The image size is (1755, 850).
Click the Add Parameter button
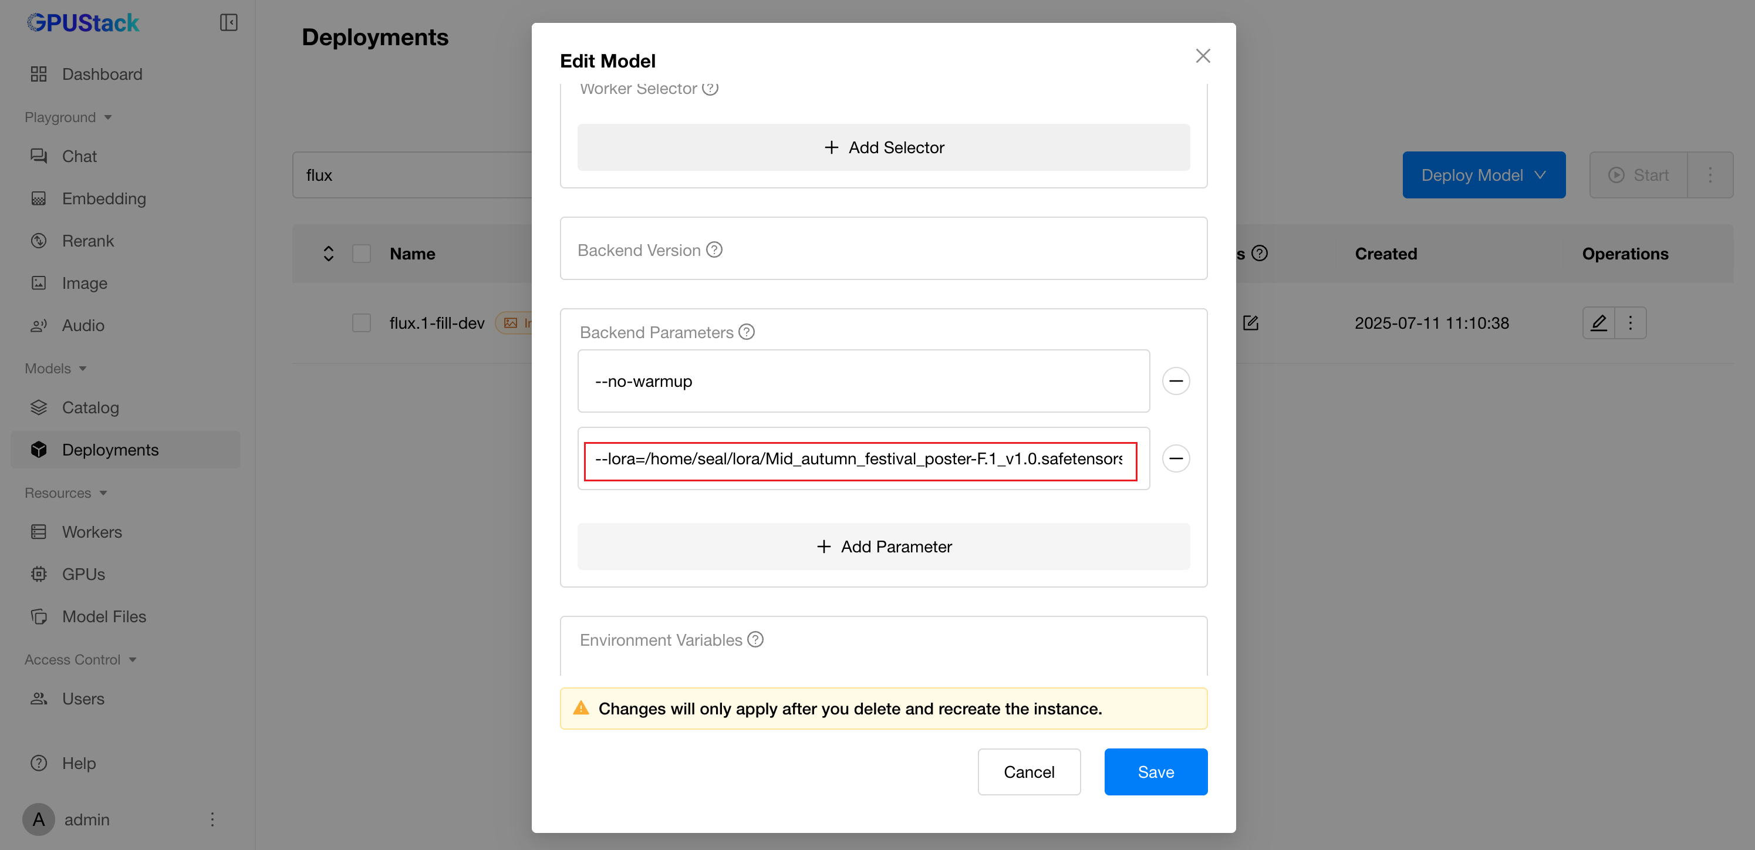click(883, 547)
